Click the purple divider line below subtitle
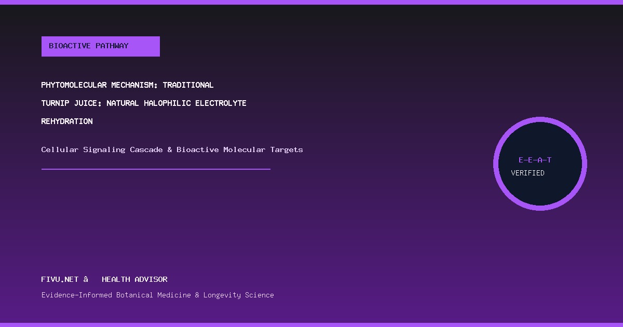Viewport: 623px width, 327px height. (156, 169)
